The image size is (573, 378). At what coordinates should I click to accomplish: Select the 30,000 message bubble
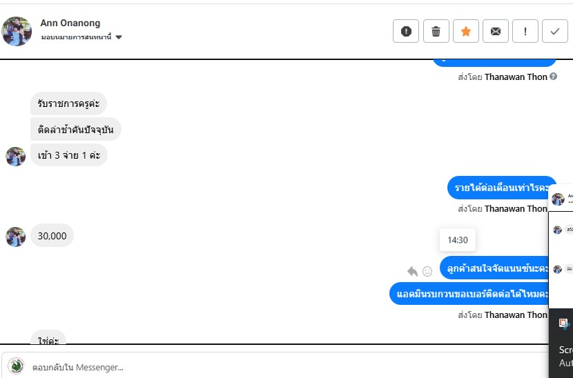(x=52, y=236)
